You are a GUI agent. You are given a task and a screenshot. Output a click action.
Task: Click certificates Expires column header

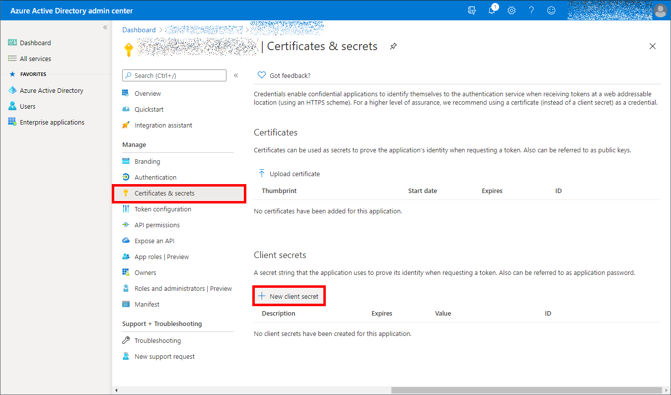click(492, 191)
